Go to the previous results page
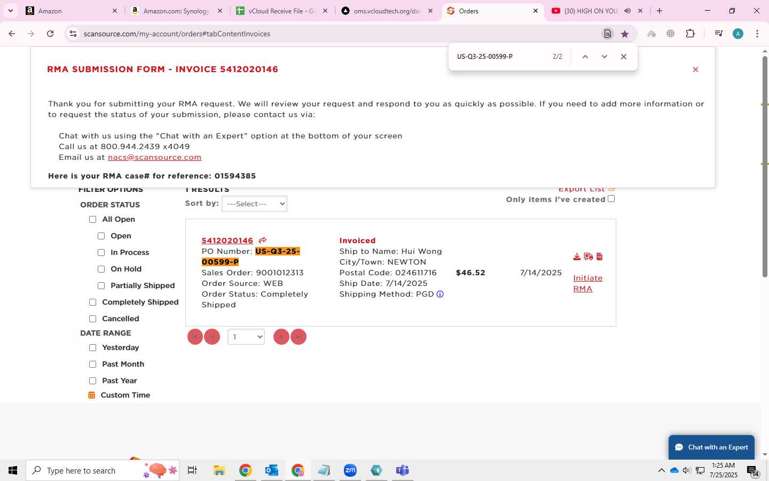The width and height of the screenshot is (769, 481). 212,337
